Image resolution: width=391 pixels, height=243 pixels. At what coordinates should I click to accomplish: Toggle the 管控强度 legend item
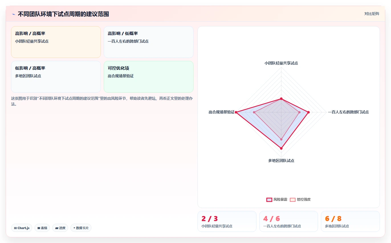coord(300,200)
